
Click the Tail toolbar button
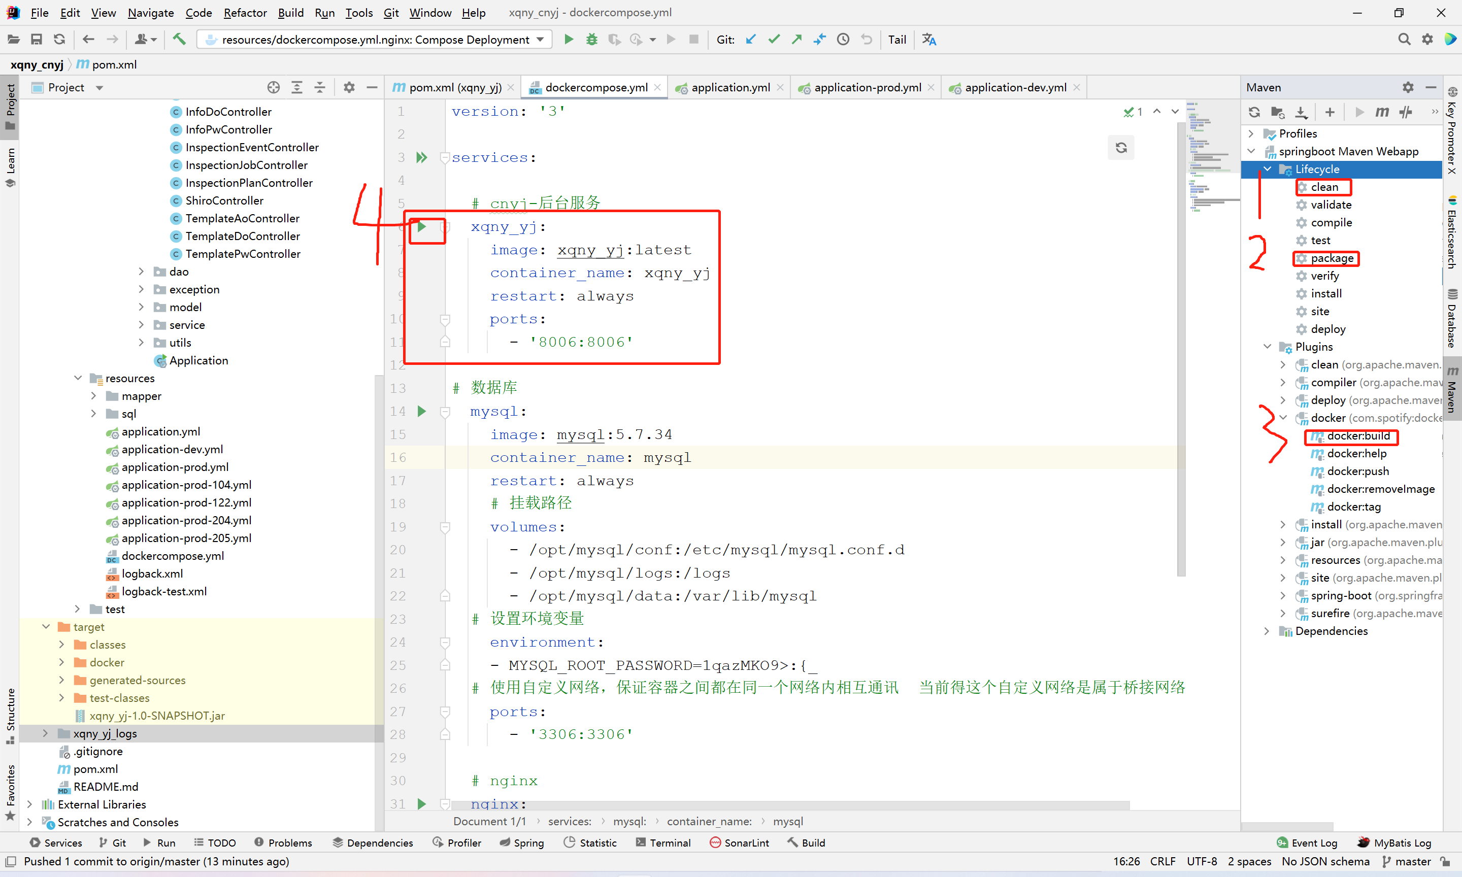[896, 40]
